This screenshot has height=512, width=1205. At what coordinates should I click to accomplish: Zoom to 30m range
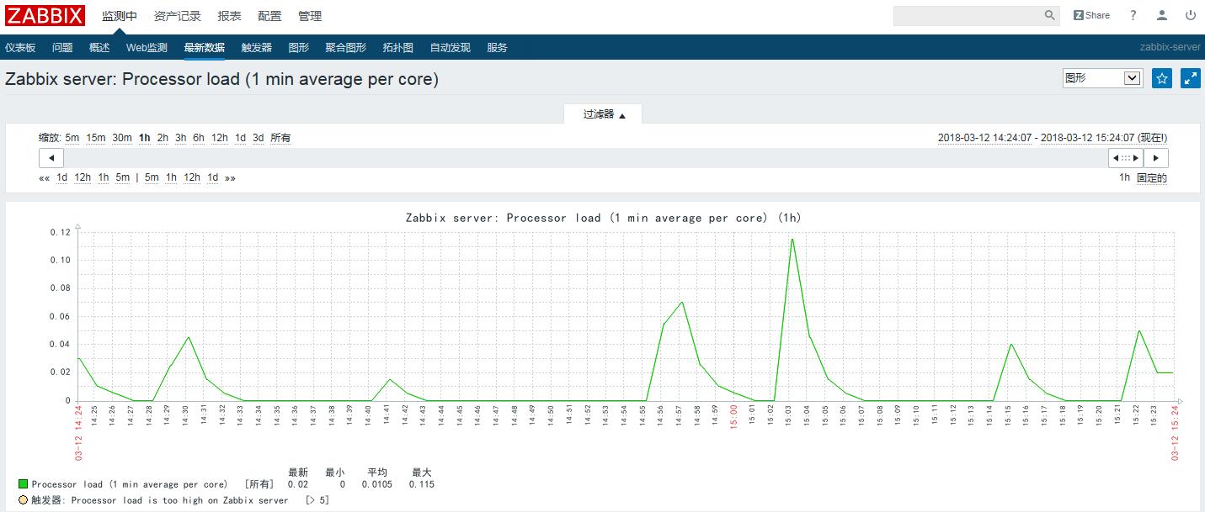(x=122, y=138)
